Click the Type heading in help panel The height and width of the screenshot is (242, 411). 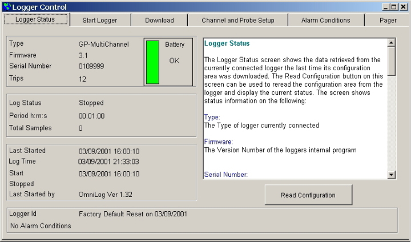212,117
